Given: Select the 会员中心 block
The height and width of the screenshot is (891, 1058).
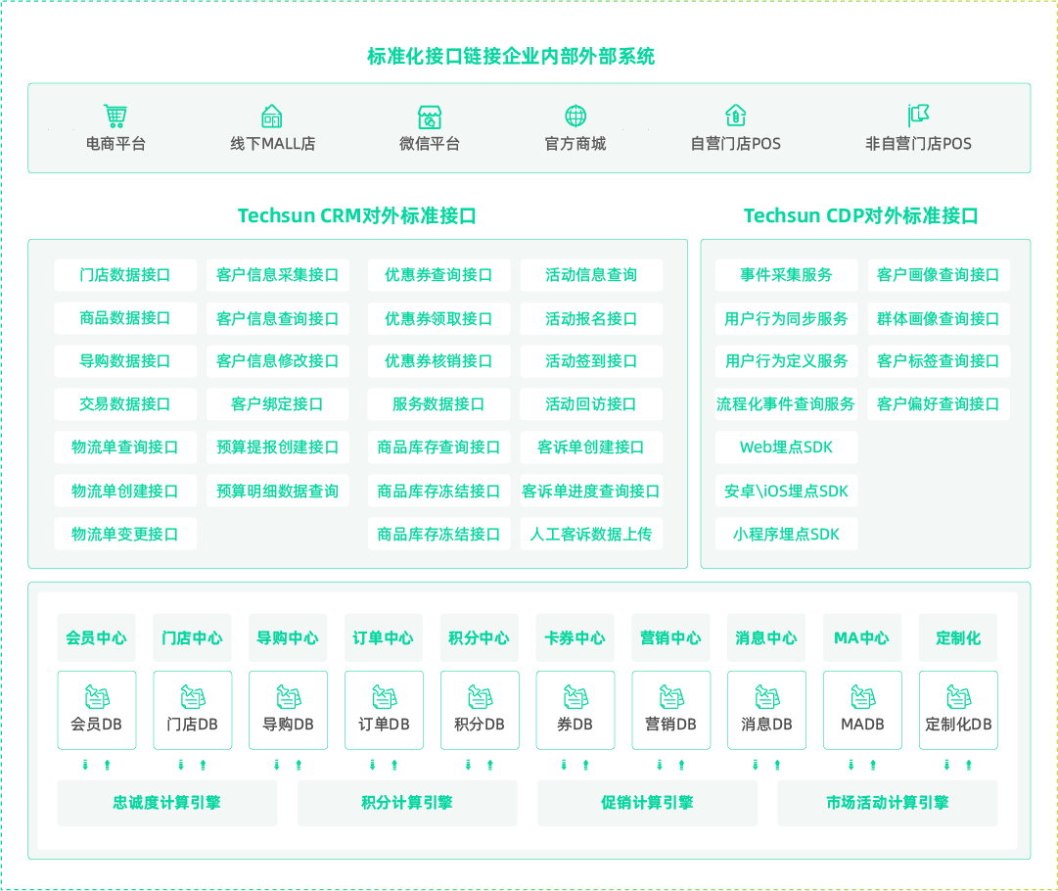Looking at the screenshot, I should [97, 637].
